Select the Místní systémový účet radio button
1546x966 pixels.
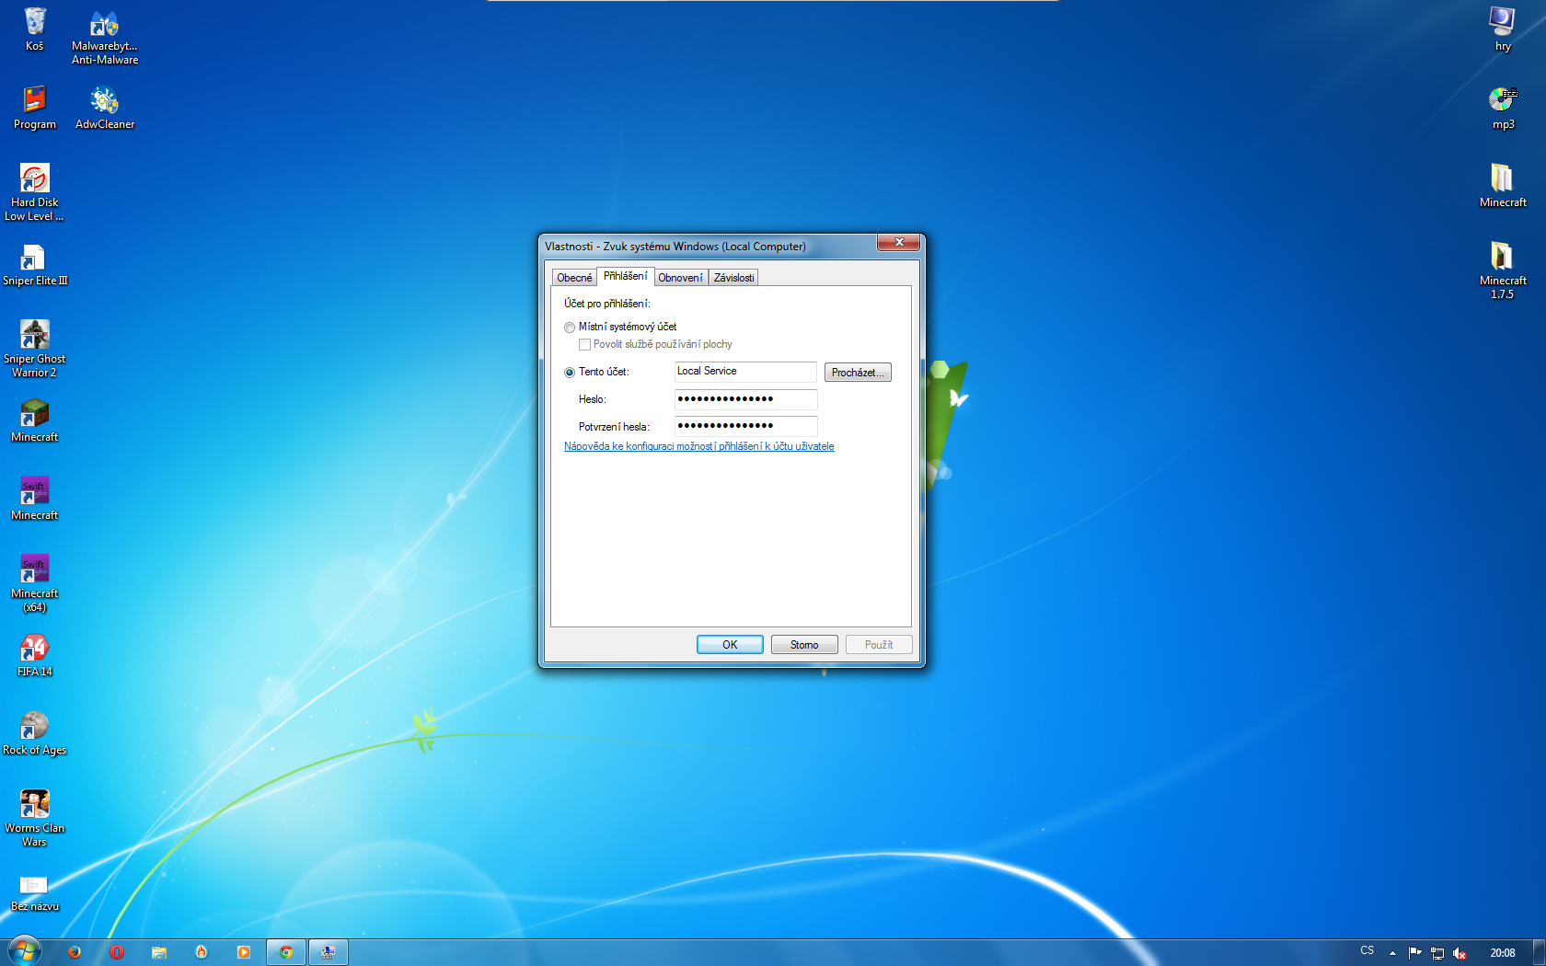click(570, 328)
